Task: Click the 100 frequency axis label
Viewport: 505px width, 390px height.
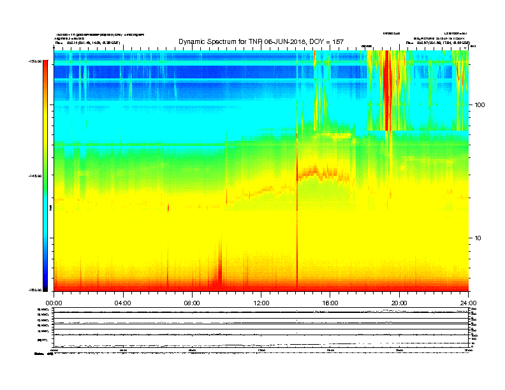Action: pos(480,105)
